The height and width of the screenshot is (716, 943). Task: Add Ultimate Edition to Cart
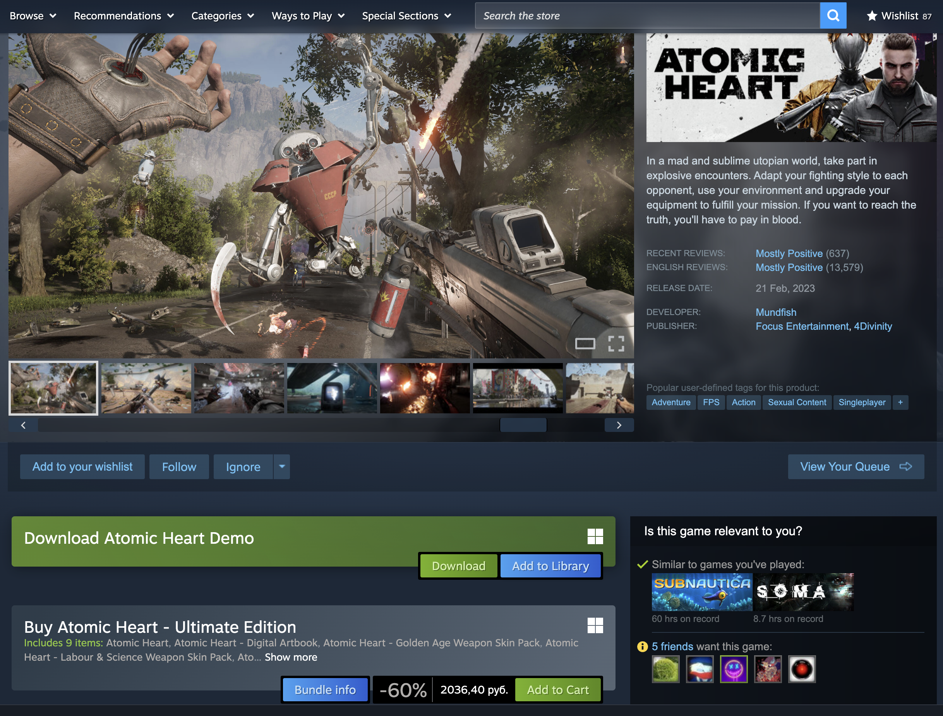558,690
